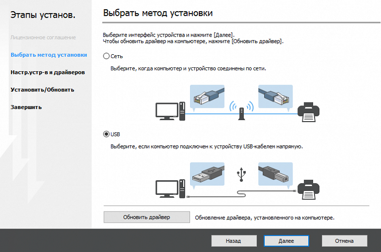Click the right Ethernet plug picture
381x252 pixels.
point(275,97)
